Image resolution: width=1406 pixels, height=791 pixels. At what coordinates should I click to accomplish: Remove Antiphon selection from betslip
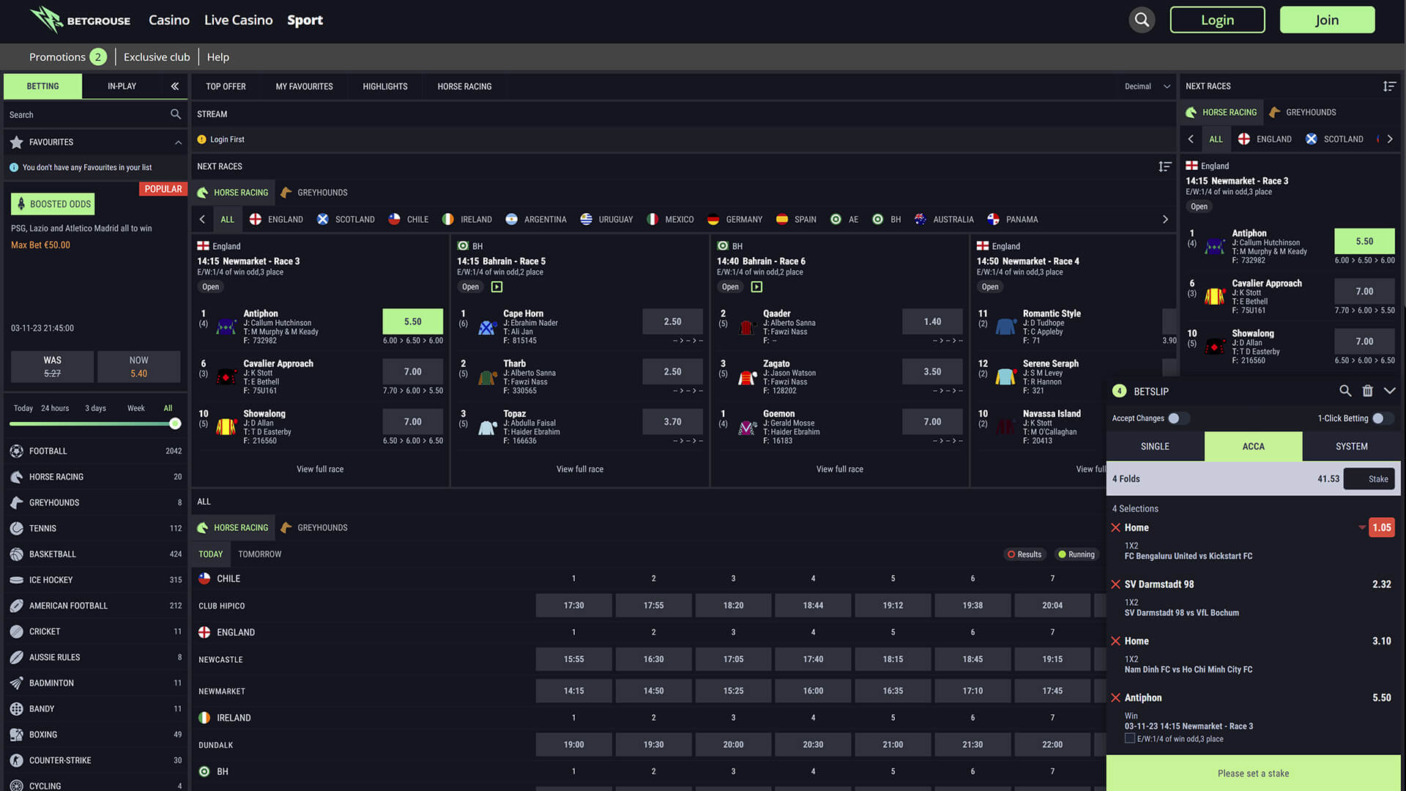pos(1116,698)
